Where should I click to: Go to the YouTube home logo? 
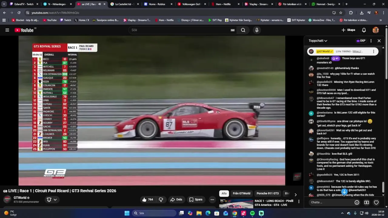coord(24,30)
